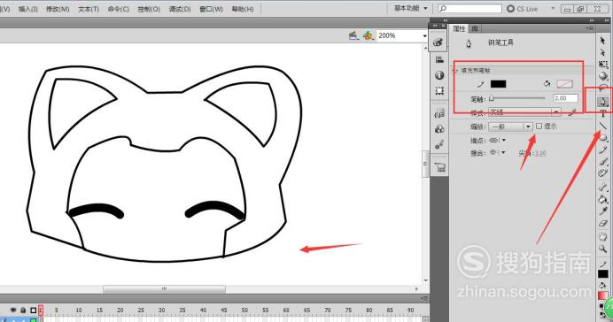This screenshot has width=613, height=322.
Task: Click the stage horizontal scrollbar thumb
Action: (164, 288)
